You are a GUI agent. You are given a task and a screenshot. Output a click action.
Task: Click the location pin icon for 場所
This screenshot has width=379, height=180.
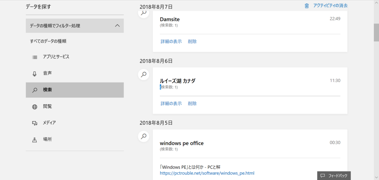click(34, 140)
